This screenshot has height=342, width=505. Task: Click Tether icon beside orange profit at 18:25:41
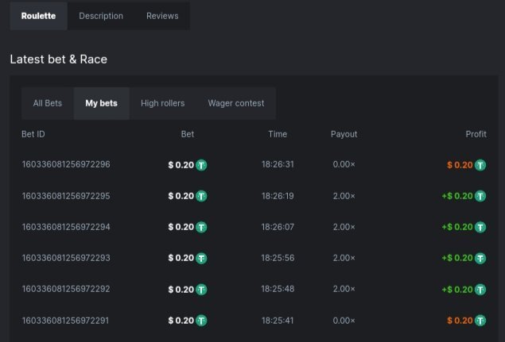(480, 321)
